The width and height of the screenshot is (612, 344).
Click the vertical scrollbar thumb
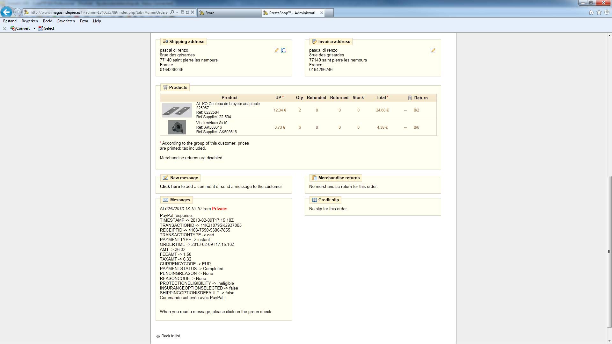(x=609, y=252)
